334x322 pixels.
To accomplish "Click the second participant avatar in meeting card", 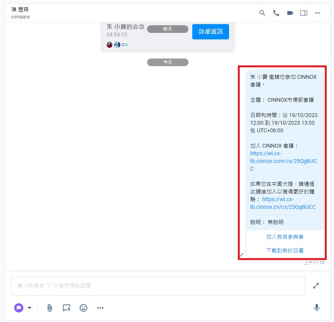I will point(117,45).
